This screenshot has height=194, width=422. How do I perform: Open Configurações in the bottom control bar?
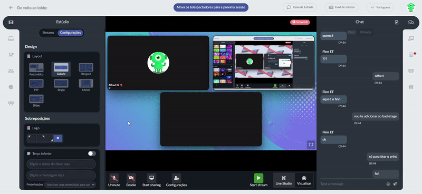pyautogui.click(x=176, y=180)
